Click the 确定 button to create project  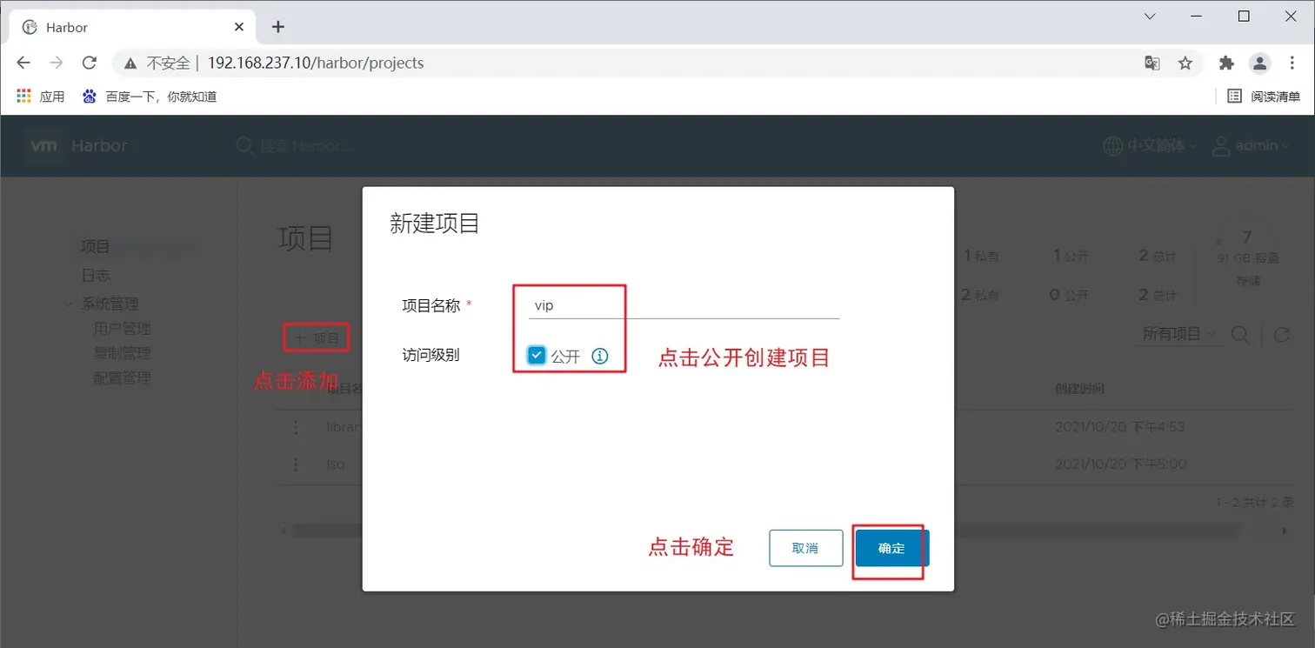point(892,548)
